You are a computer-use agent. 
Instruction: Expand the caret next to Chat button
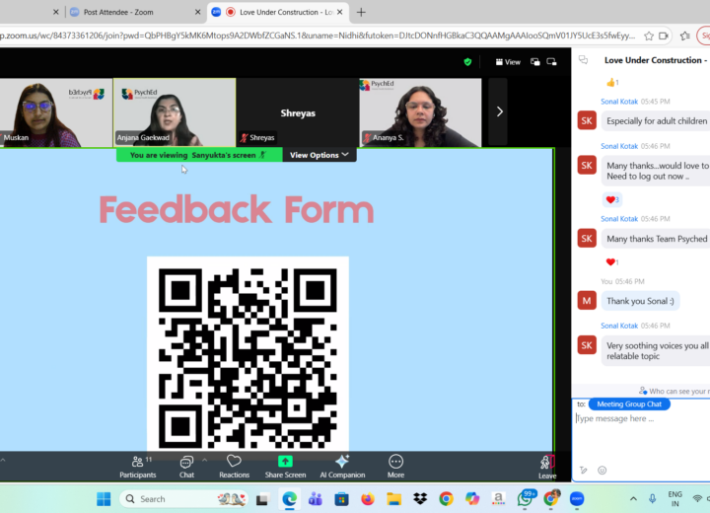coord(204,460)
